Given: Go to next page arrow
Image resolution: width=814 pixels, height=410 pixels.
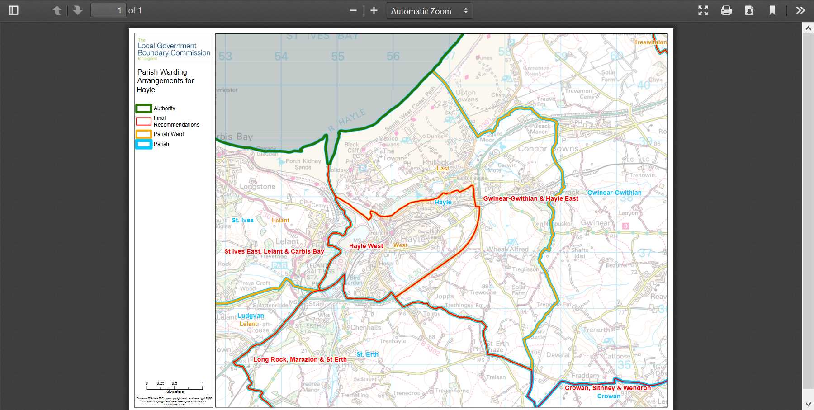Looking at the screenshot, I should pos(78,10).
